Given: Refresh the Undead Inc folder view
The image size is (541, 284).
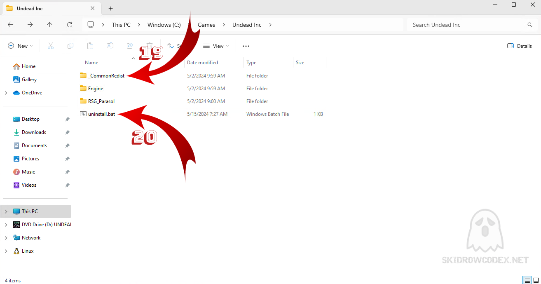Looking at the screenshot, I should point(70,25).
